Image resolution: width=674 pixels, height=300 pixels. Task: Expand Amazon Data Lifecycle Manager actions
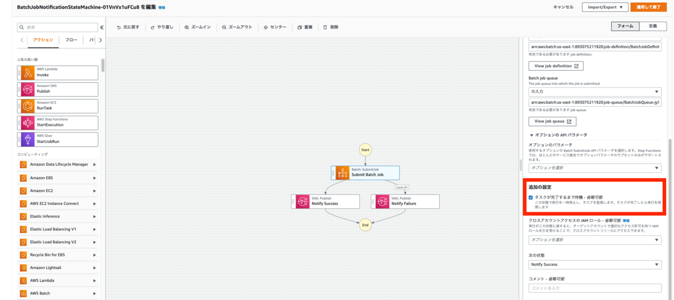pos(94,165)
